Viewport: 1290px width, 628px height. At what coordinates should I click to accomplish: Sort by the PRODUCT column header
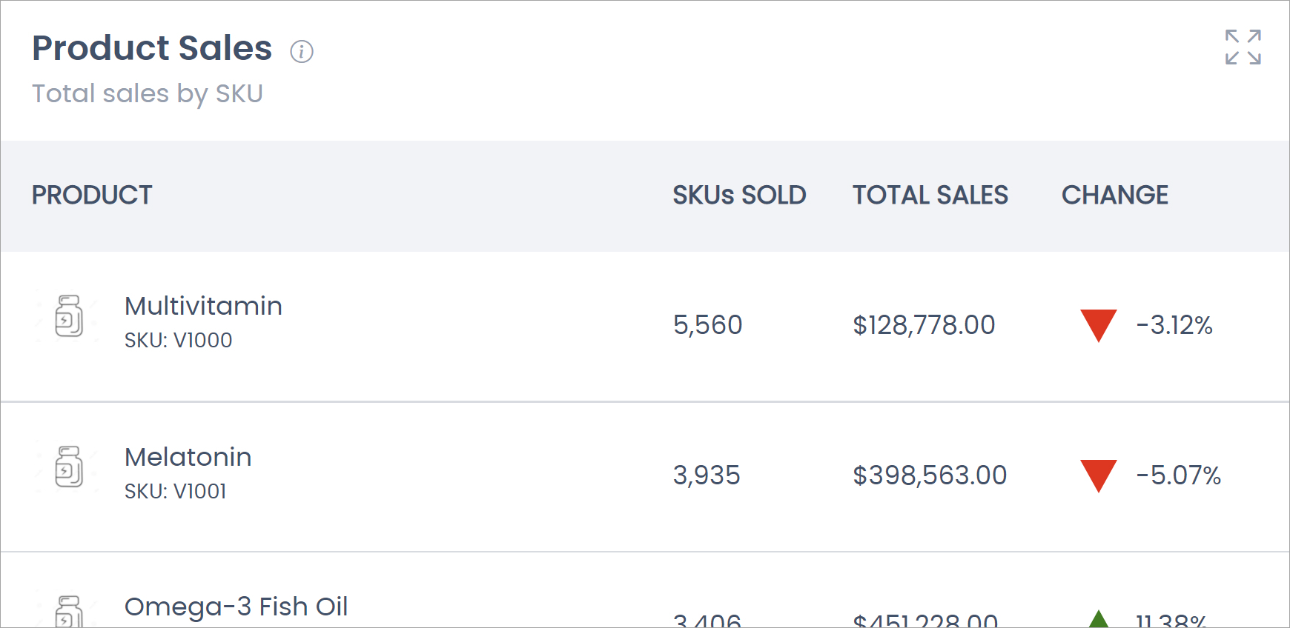coord(92,195)
